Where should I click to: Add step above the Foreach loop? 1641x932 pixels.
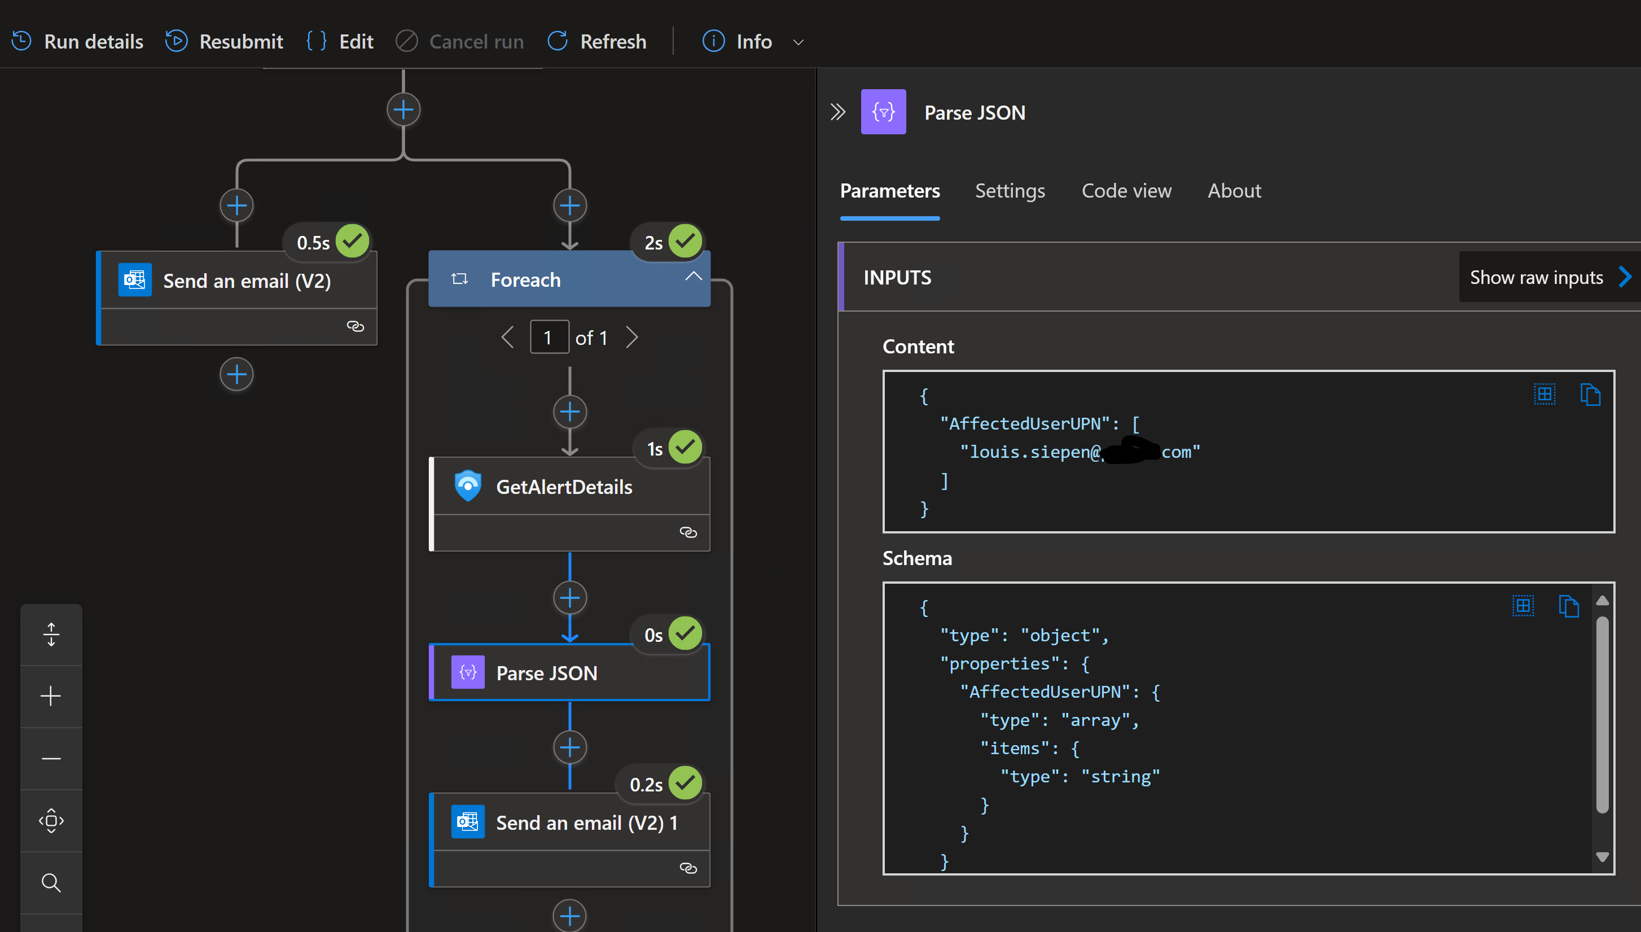click(569, 205)
